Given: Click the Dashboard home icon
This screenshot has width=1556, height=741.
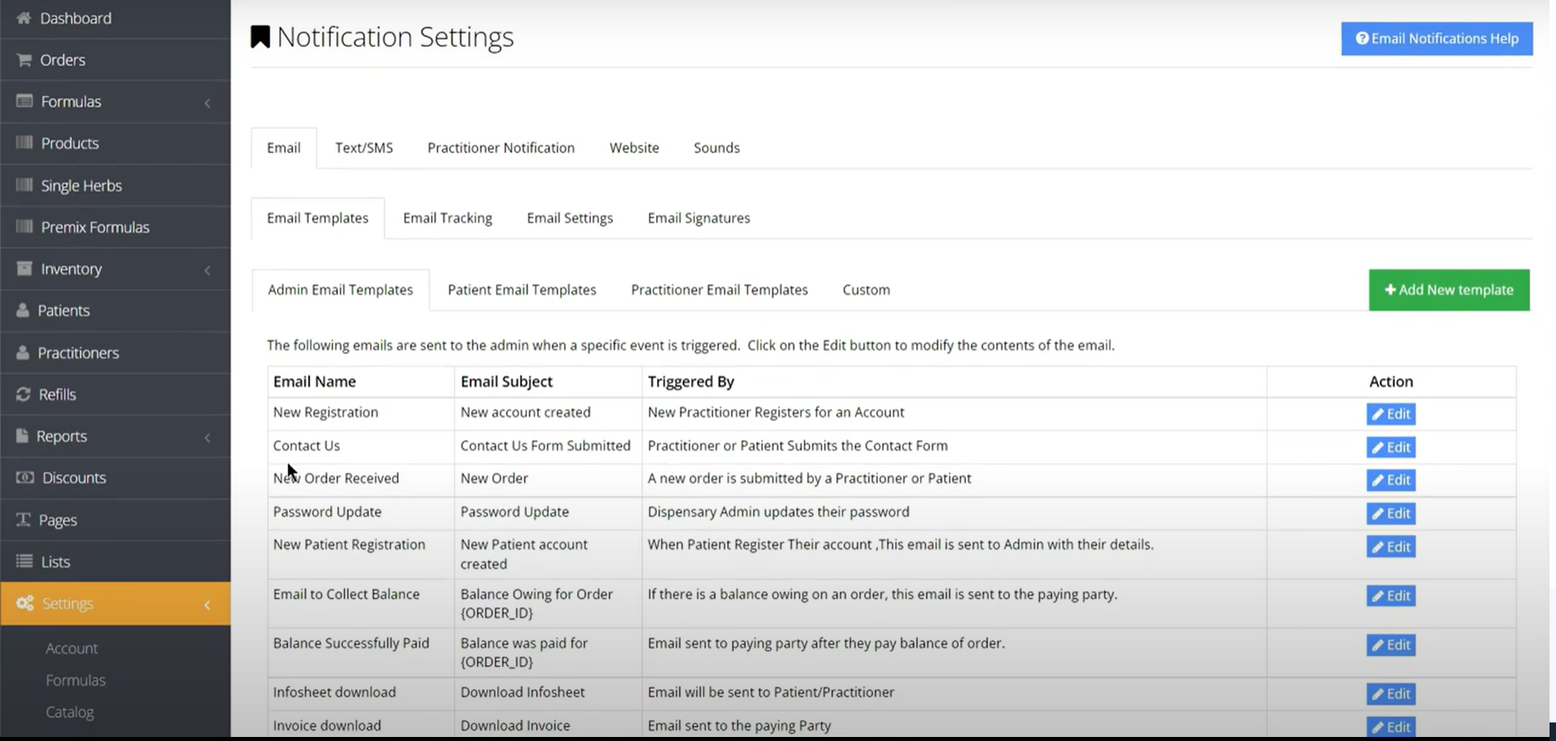Looking at the screenshot, I should pyautogui.click(x=23, y=18).
